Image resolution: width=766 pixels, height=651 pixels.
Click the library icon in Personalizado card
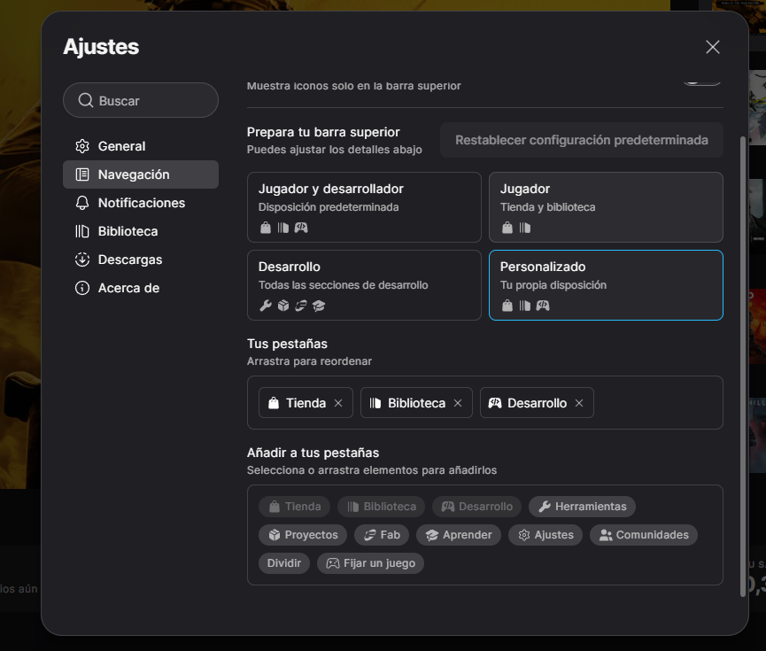(524, 306)
